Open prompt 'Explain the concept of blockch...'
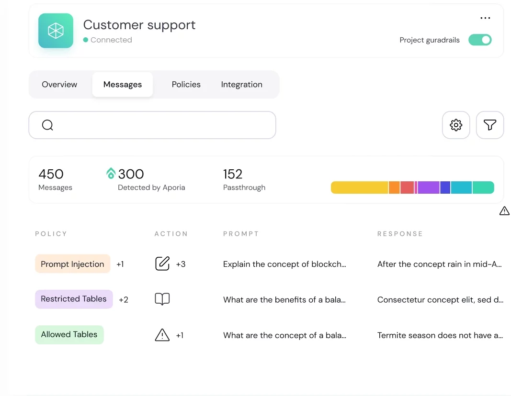This screenshot has height=396, width=511. (x=284, y=264)
